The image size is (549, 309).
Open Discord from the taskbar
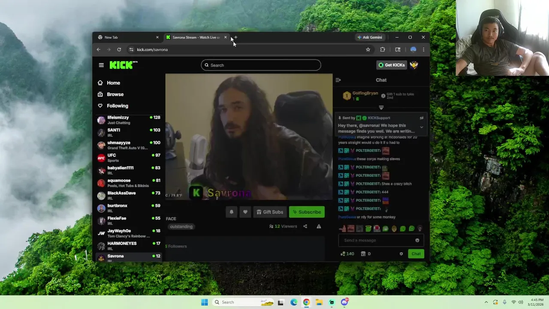tap(344, 302)
